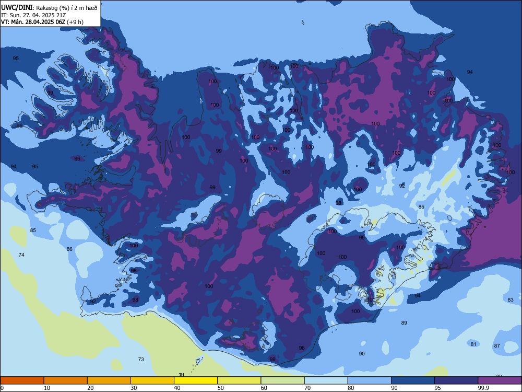The height and width of the screenshot is (392, 522).
Task: Click the dark orange 0–10 legend swatch
Action: coord(22,381)
